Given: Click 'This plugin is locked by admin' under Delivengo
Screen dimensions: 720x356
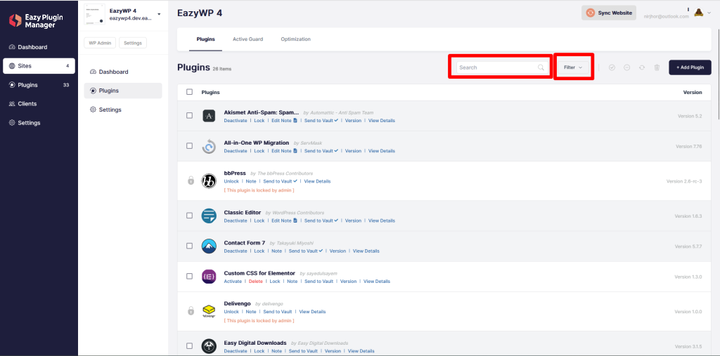Looking at the screenshot, I should pyautogui.click(x=259, y=320).
